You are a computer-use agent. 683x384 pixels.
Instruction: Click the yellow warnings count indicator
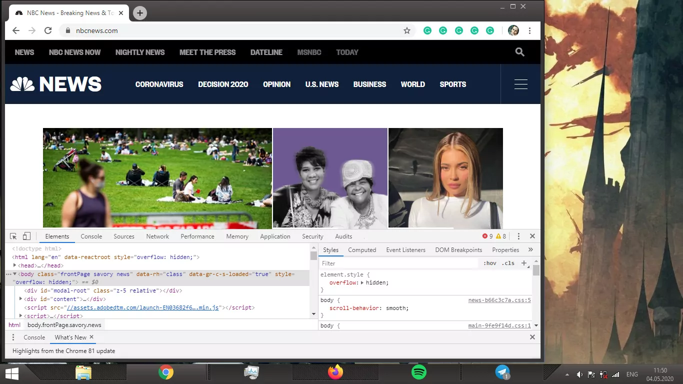pos(501,236)
